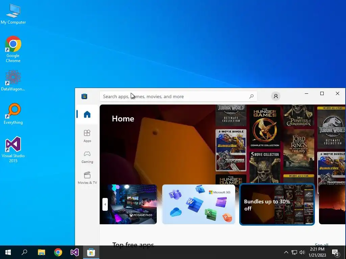Open the user account profile icon

coord(276,96)
